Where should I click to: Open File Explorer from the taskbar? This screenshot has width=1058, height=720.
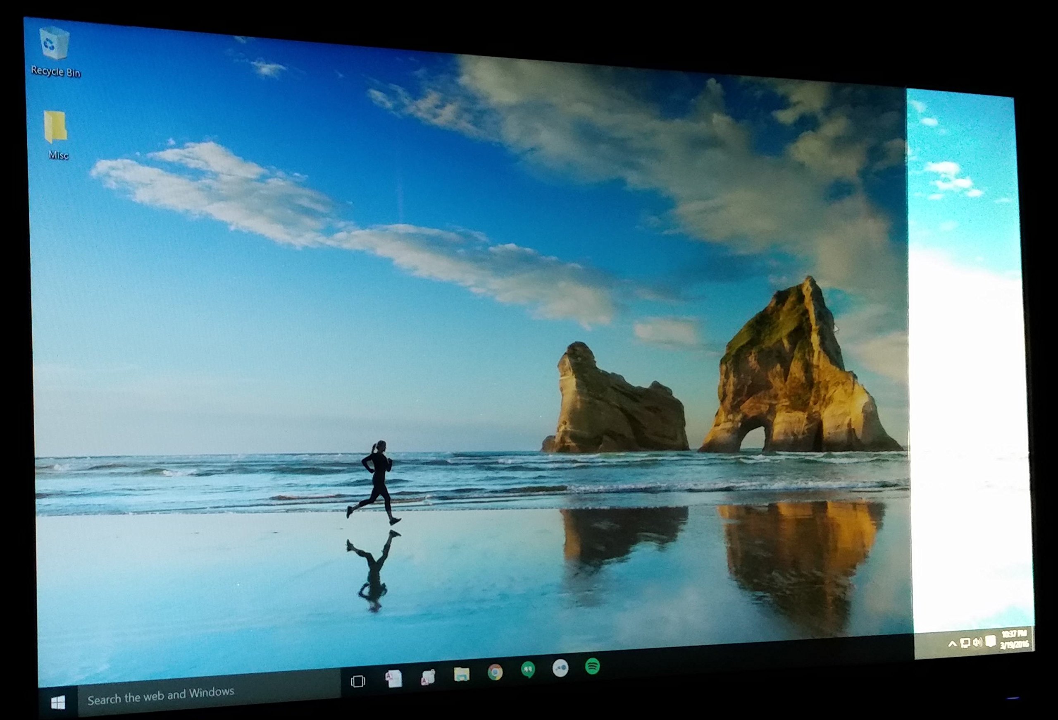pos(462,675)
